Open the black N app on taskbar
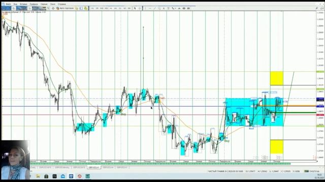The width and height of the screenshot is (325, 182). coord(54,176)
